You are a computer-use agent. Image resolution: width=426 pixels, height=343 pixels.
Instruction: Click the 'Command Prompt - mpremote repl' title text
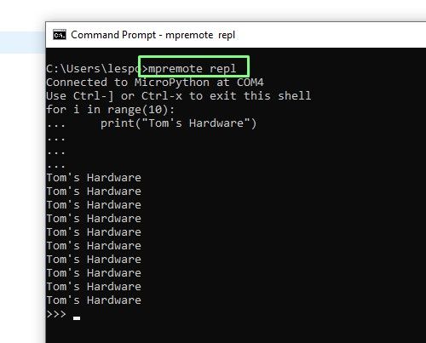point(153,35)
